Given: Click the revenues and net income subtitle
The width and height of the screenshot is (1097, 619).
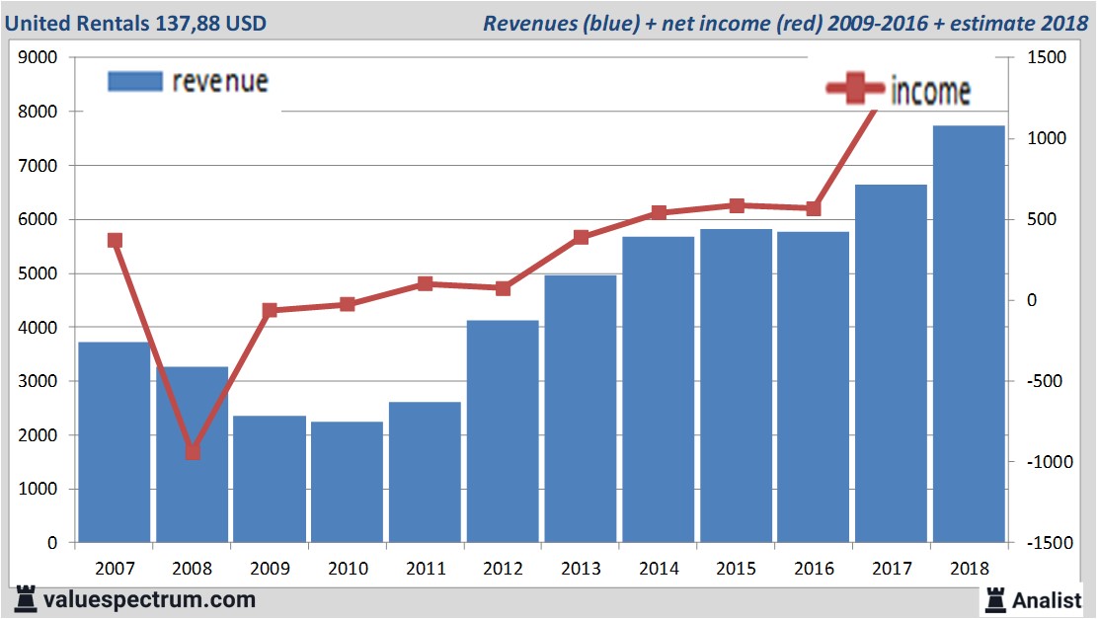Looking at the screenshot, I should tap(785, 23).
